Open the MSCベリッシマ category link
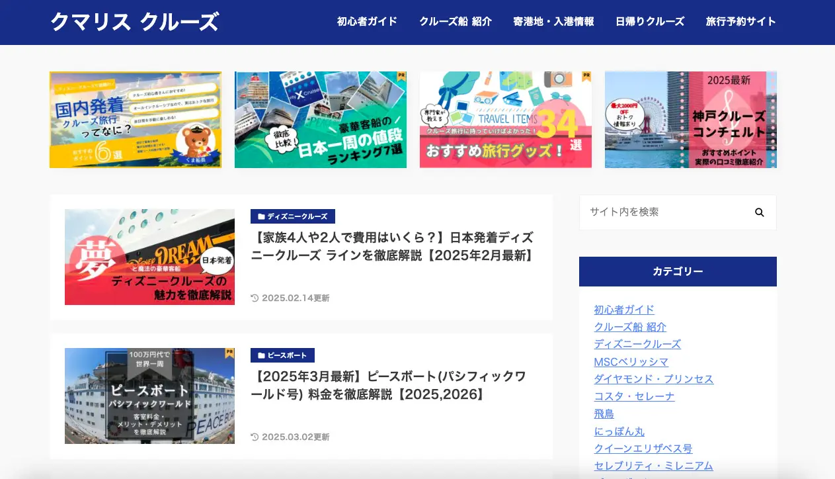The width and height of the screenshot is (835, 479). click(631, 362)
